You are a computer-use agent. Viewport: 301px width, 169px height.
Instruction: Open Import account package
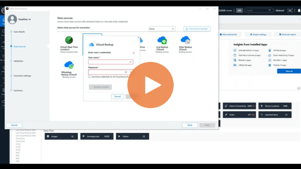click(197, 29)
